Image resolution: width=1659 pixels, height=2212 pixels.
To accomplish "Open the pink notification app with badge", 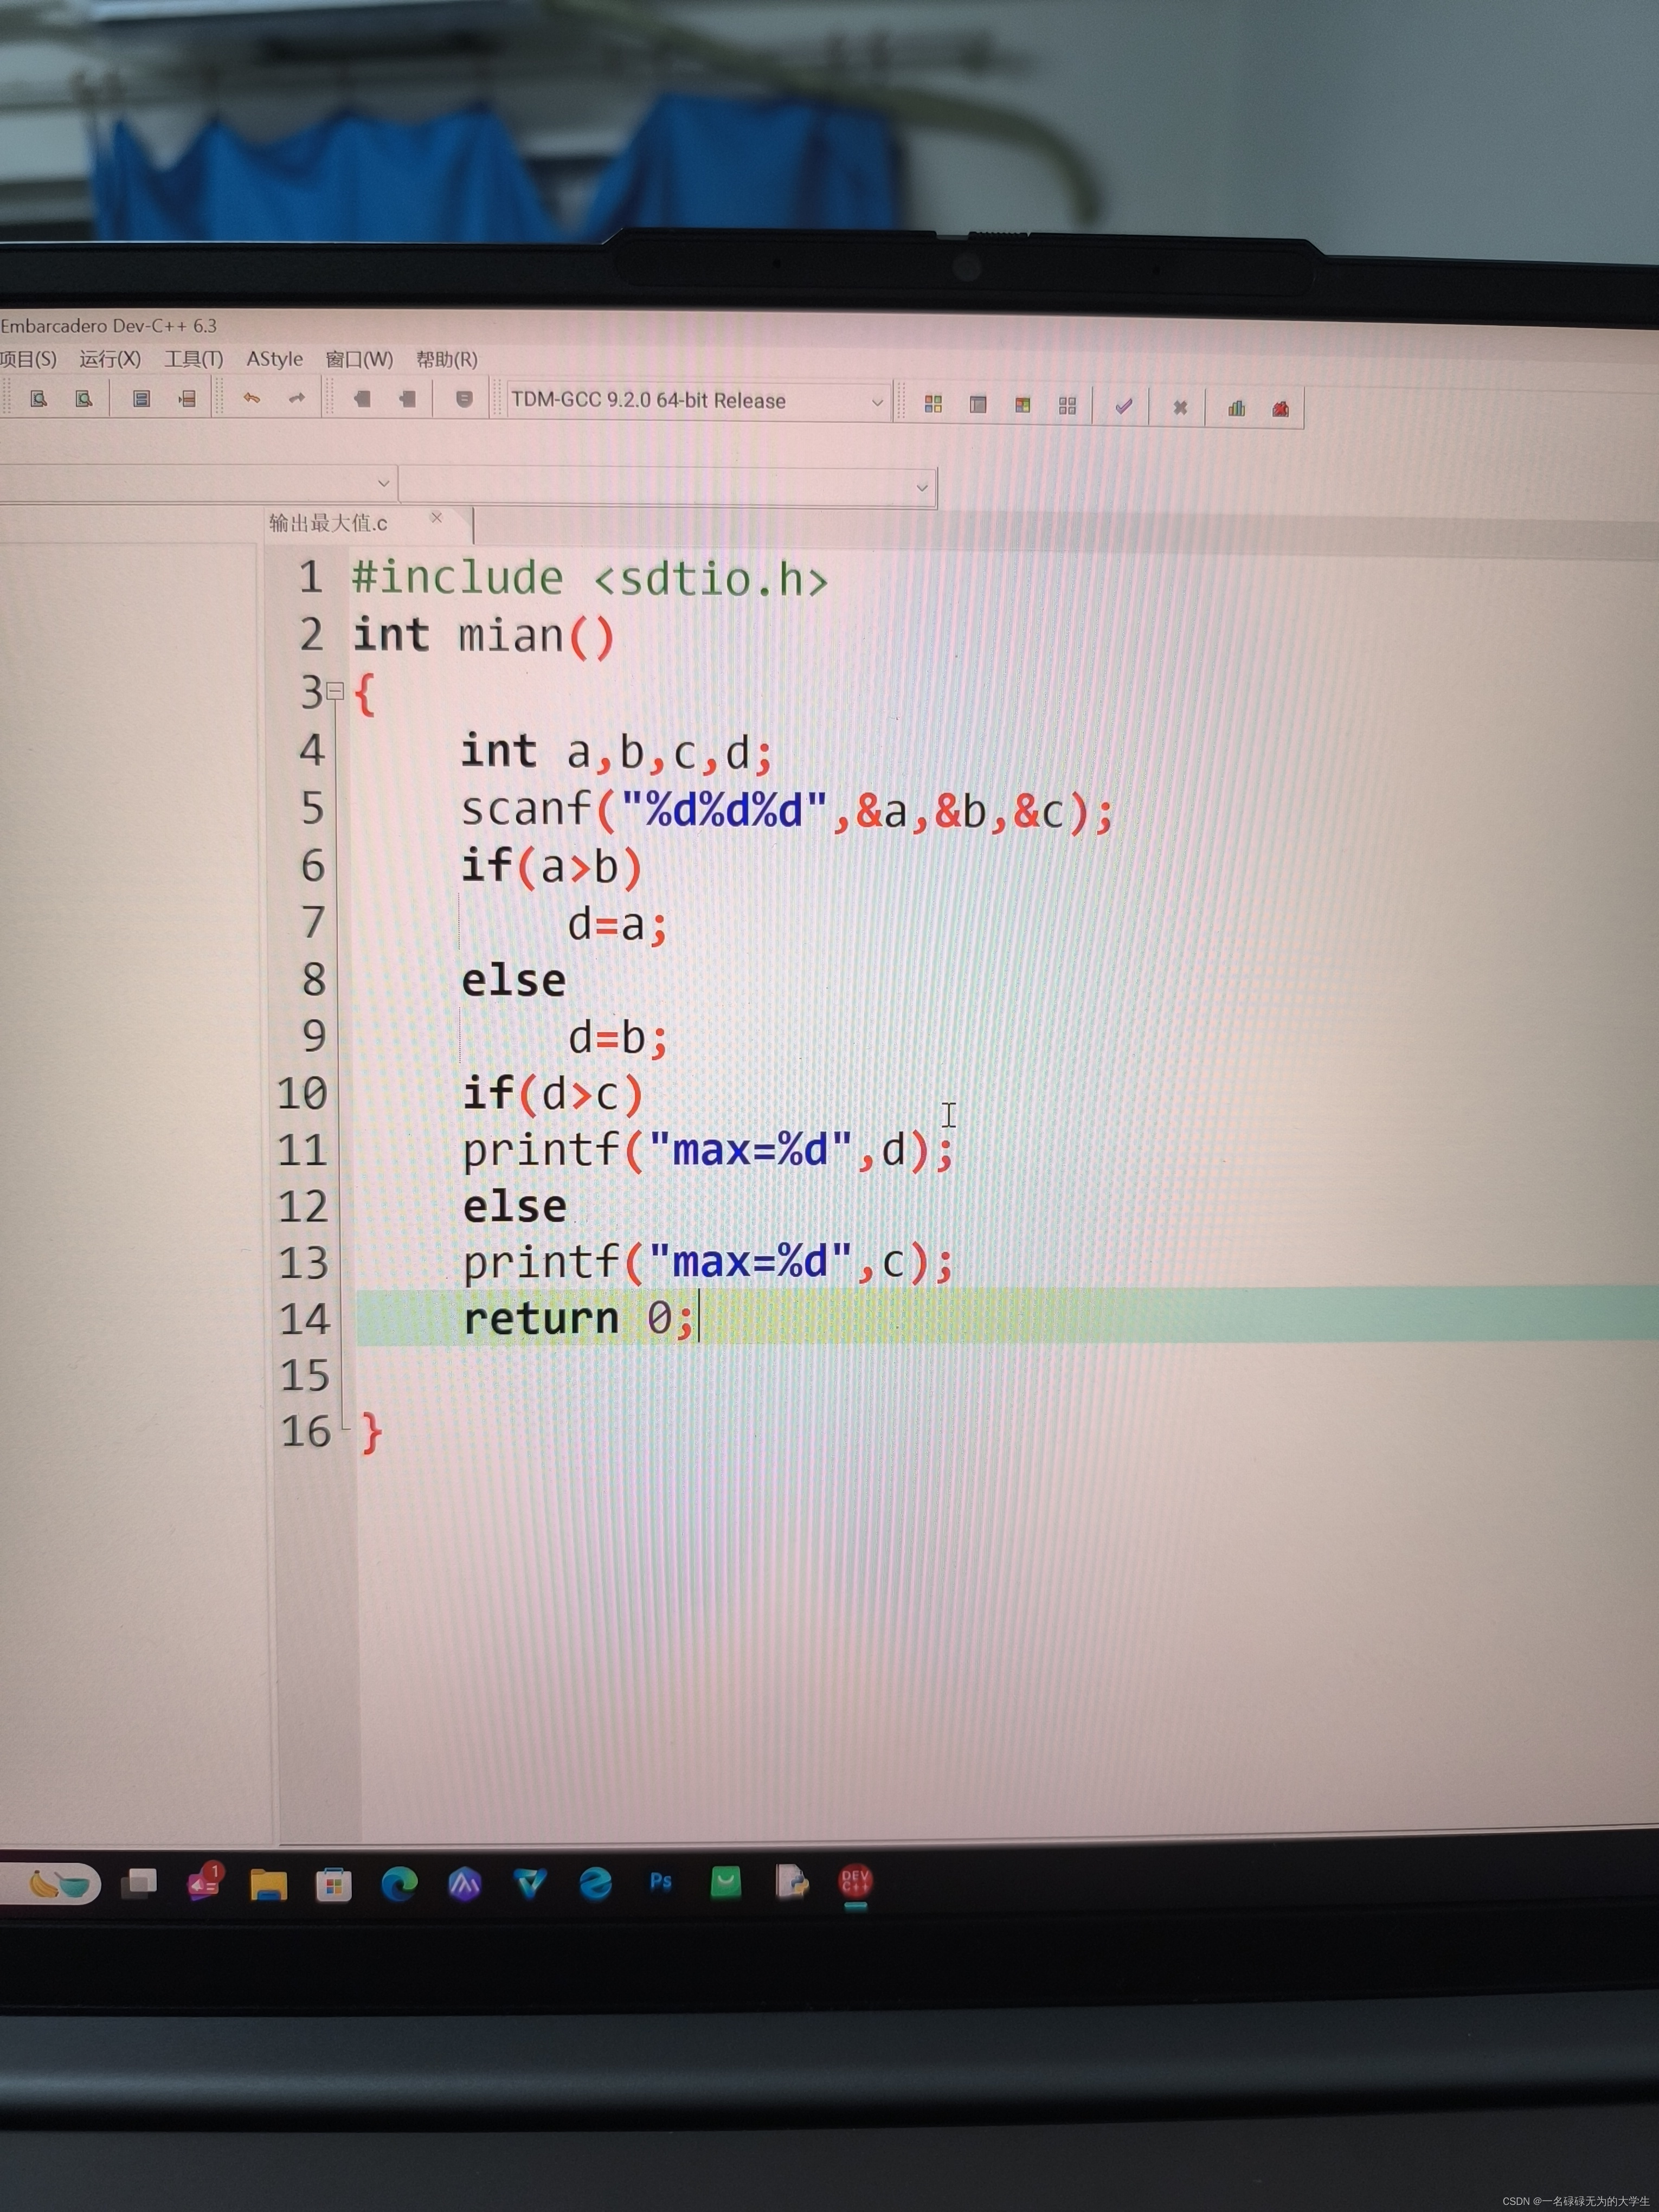I will pos(204,1883).
